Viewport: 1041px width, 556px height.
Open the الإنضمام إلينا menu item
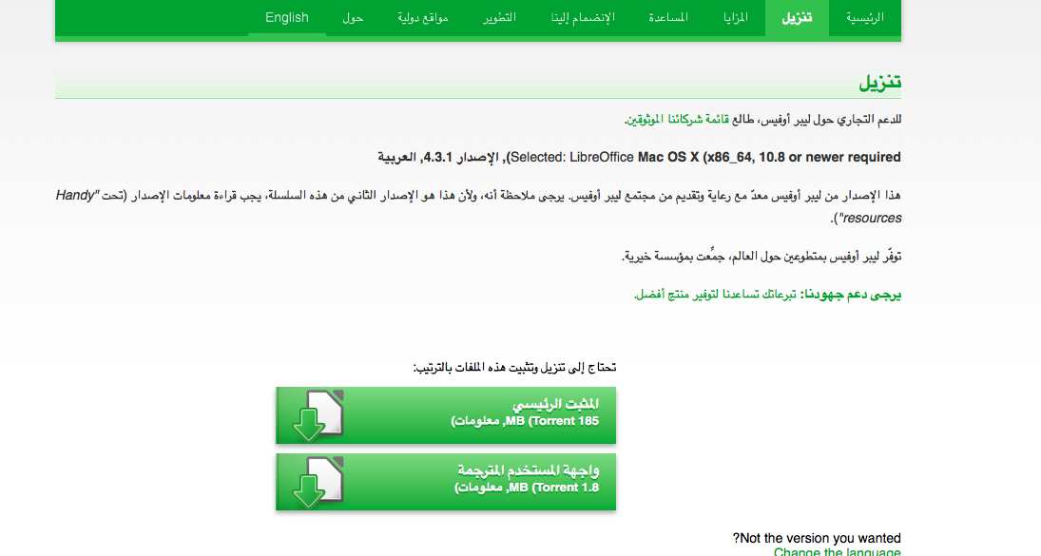point(583,18)
